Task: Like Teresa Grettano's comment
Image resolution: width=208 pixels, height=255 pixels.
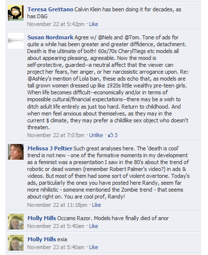Action: pos(93,24)
